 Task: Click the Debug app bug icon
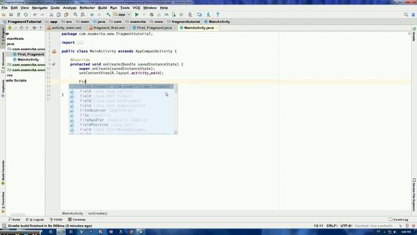click(x=152, y=14)
